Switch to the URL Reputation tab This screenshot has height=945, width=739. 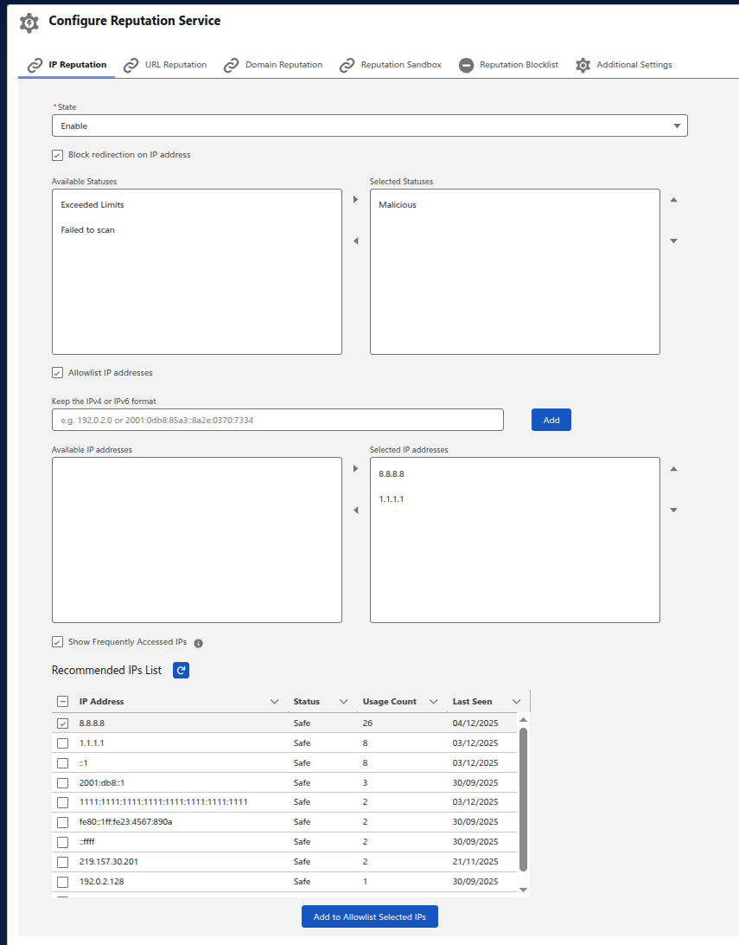[165, 65]
